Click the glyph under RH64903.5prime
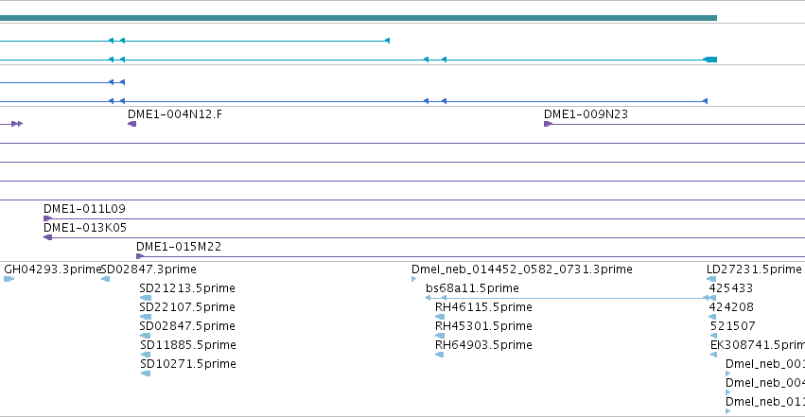 pos(440,355)
